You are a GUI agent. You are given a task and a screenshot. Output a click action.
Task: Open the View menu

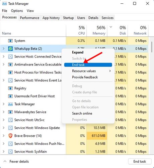coord(30,11)
